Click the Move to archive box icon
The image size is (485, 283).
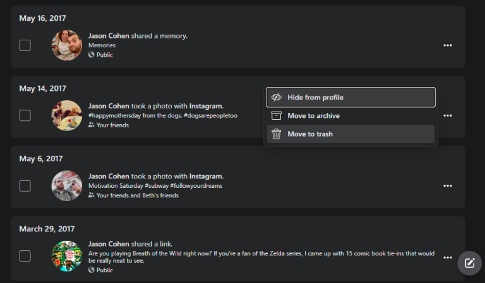(276, 115)
